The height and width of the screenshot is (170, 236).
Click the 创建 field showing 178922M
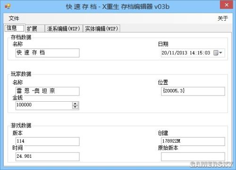tap(193, 141)
